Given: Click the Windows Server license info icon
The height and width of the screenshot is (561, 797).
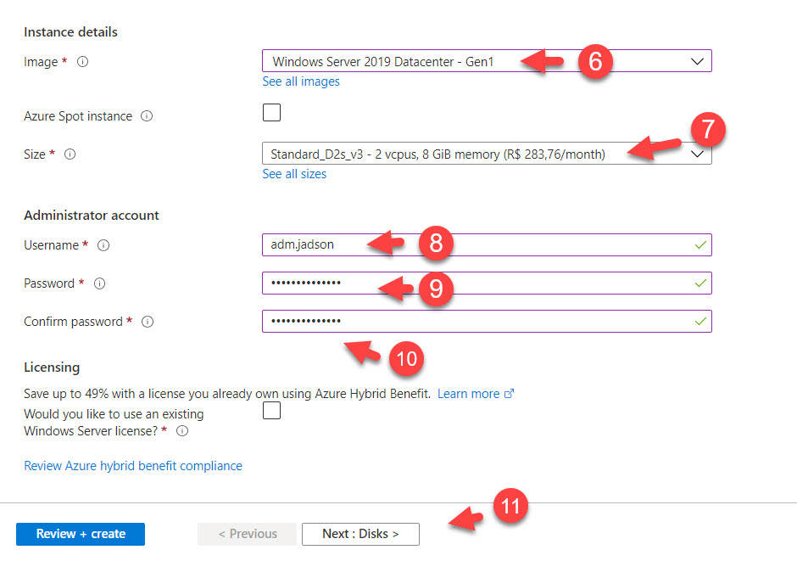Looking at the screenshot, I should pyautogui.click(x=181, y=431).
